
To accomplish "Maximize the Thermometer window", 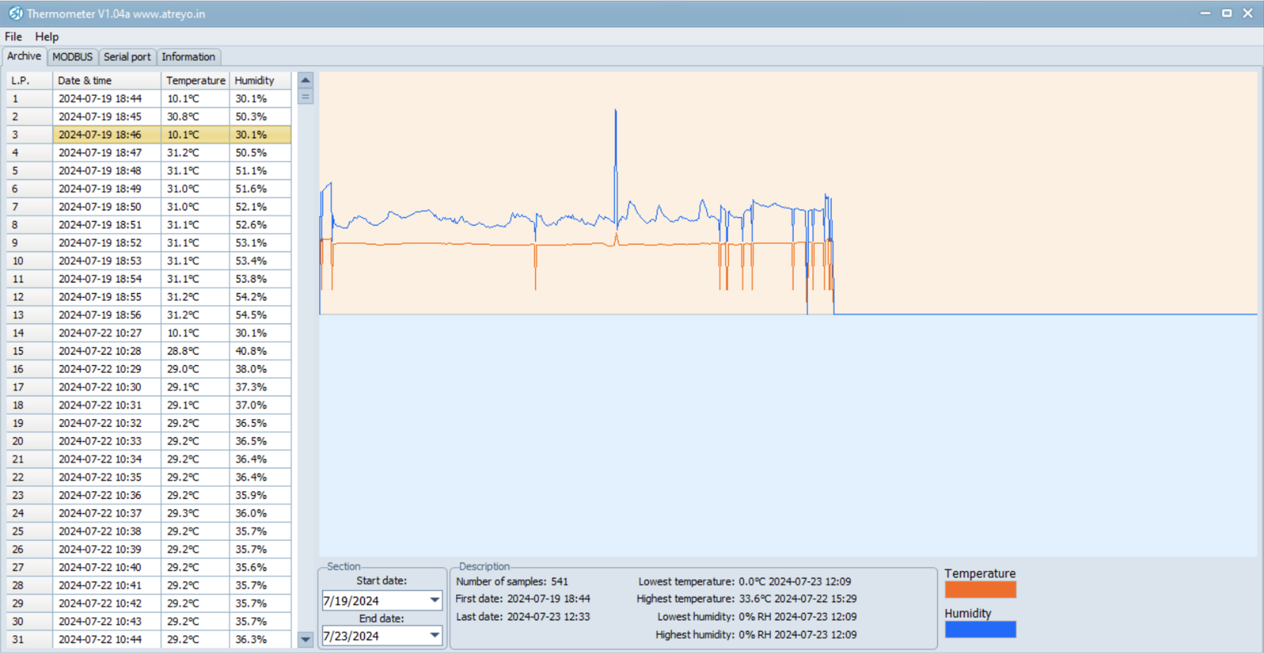I will coord(1227,13).
